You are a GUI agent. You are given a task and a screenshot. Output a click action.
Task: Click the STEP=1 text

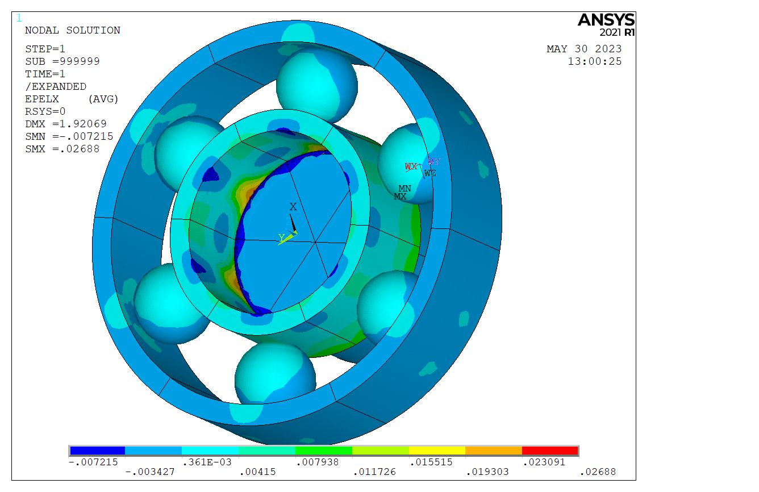tap(45, 49)
